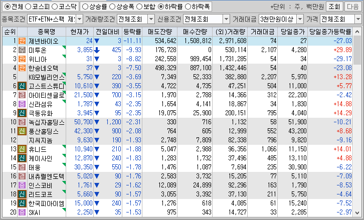Click the 다음 next button
Screen dimensions: 364x220
coord(352,7)
